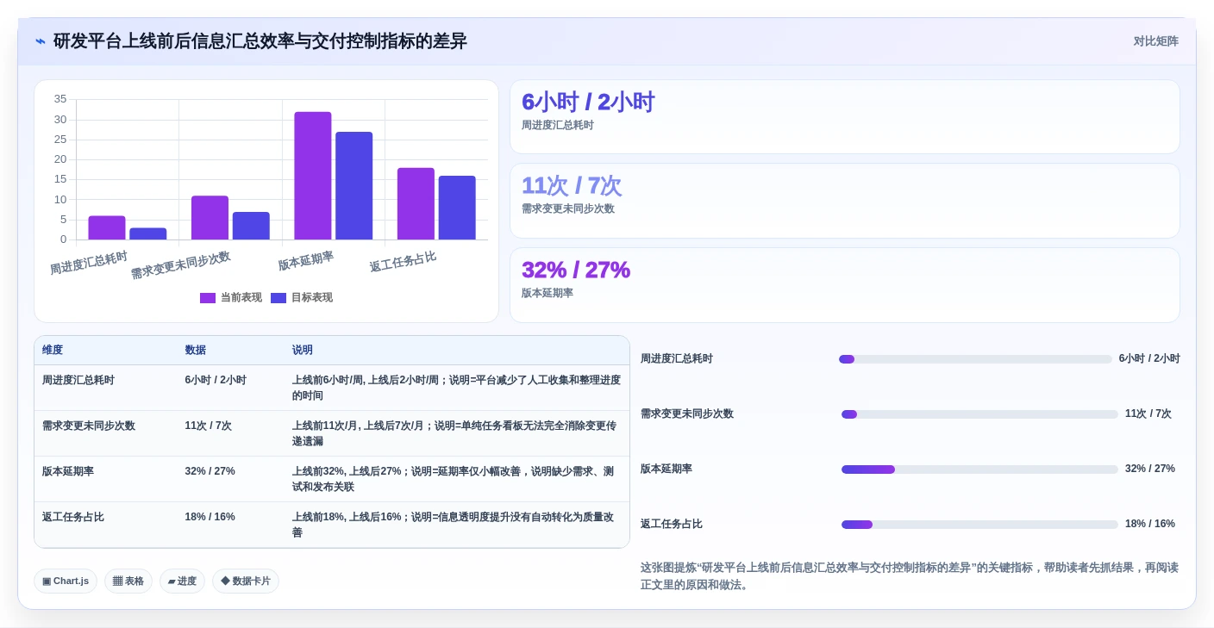Click the 返工任务占比 progress bar
Screen dimensions: 1214x628
(x=979, y=525)
